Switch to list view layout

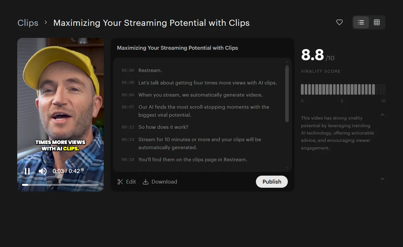coord(361,22)
